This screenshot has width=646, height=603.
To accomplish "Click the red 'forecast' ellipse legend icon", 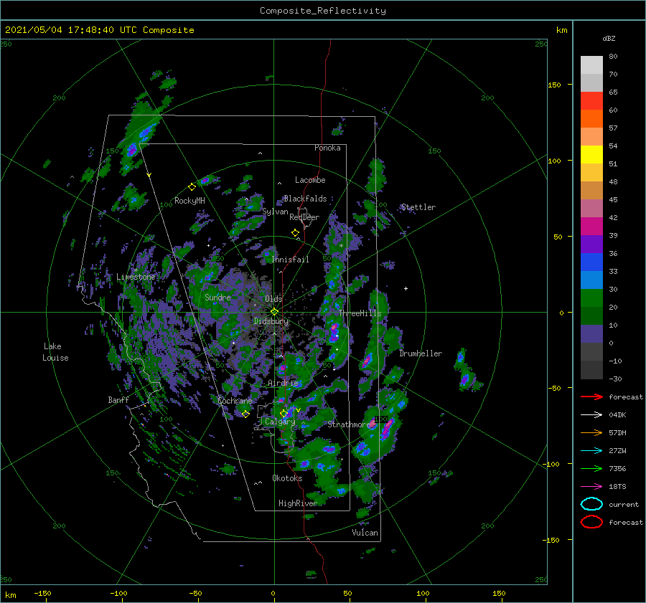I will click(591, 522).
